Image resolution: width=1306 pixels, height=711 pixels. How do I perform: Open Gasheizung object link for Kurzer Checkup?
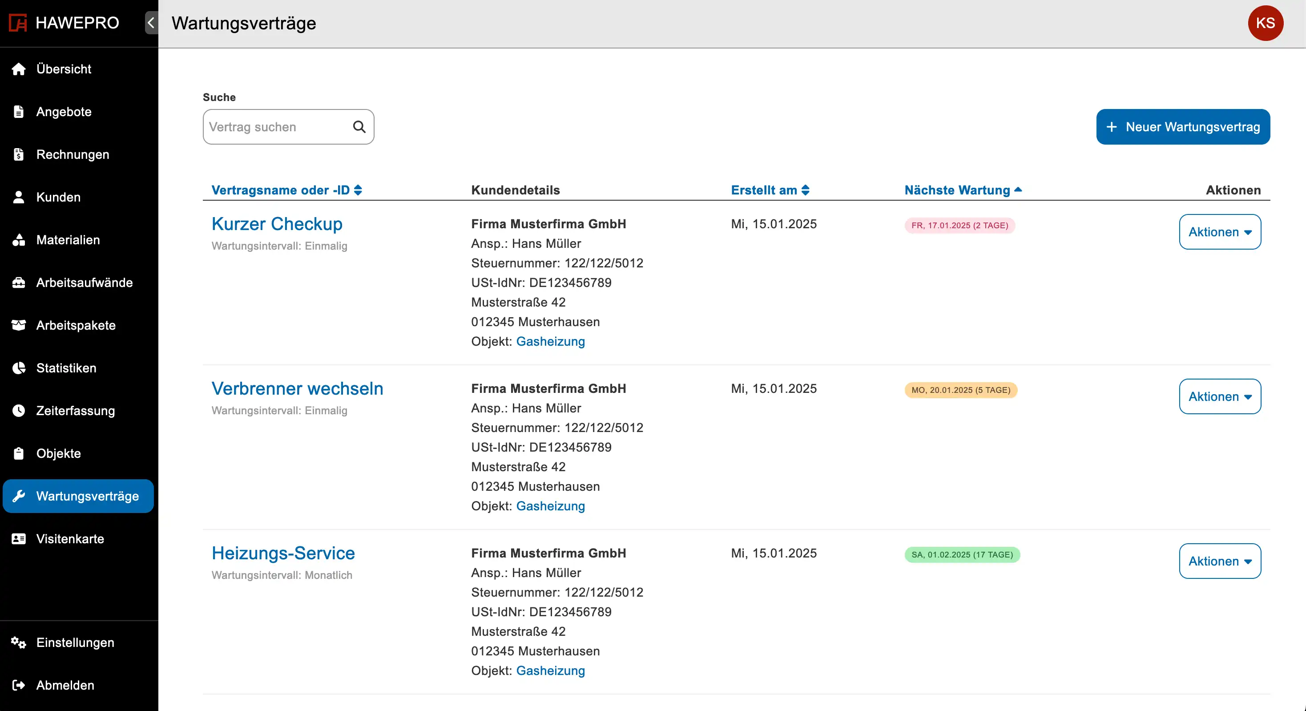(x=551, y=341)
